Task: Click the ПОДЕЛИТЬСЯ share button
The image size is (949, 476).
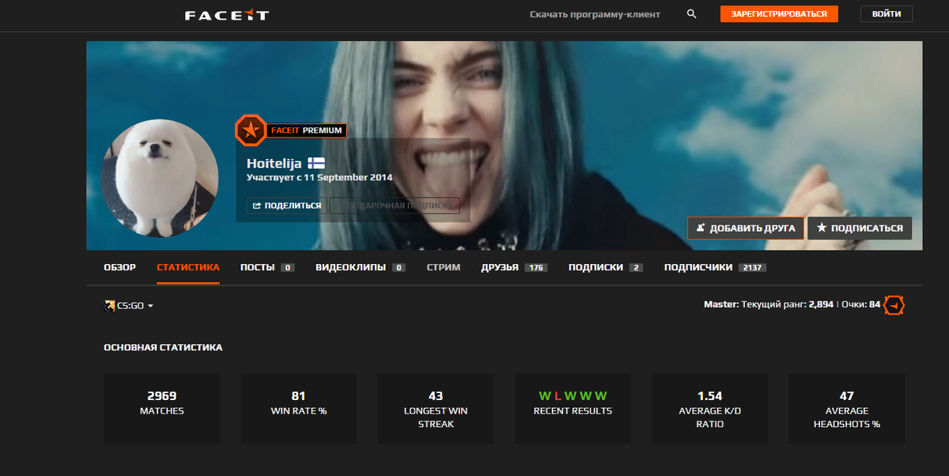Action: pyautogui.click(x=286, y=206)
